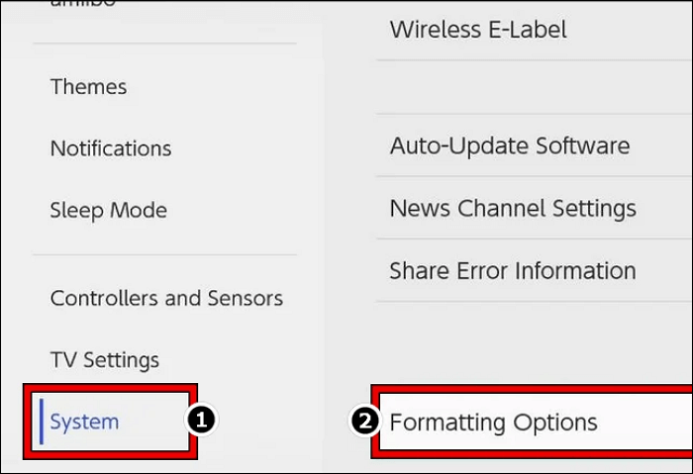Click the sidebar divider below Sleep Mode
This screenshot has height=474, width=693.
click(164, 254)
